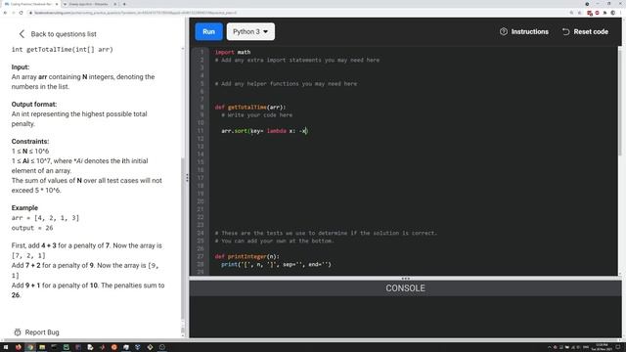Click the notification center icon in taskbar
Viewport: 626px width, 352px height.
point(619,347)
